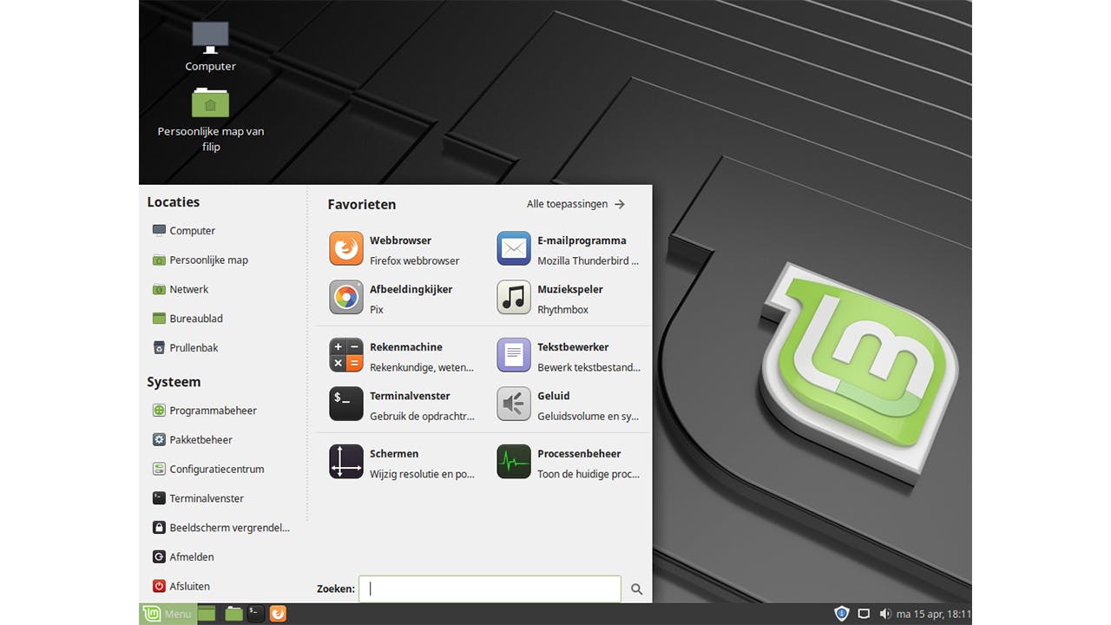This screenshot has height=625, width=1111.
Task: Select Afsluiten to shut down
Action: click(x=181, y=586)
